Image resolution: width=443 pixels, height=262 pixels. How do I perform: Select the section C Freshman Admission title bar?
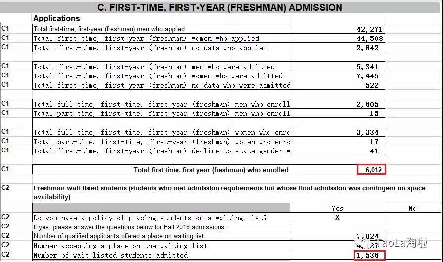pyautogui.click(x=221, y=7)
